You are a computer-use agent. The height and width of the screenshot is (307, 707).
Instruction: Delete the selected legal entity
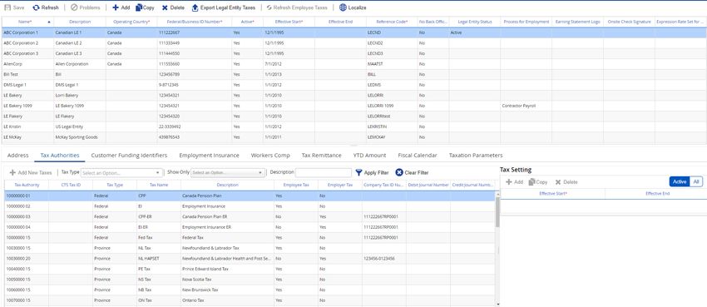[173, 7]
